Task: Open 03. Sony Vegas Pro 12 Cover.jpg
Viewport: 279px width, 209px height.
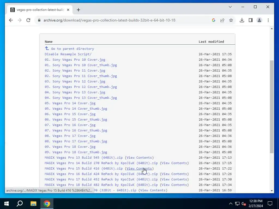Action: (x=75, y=81)
